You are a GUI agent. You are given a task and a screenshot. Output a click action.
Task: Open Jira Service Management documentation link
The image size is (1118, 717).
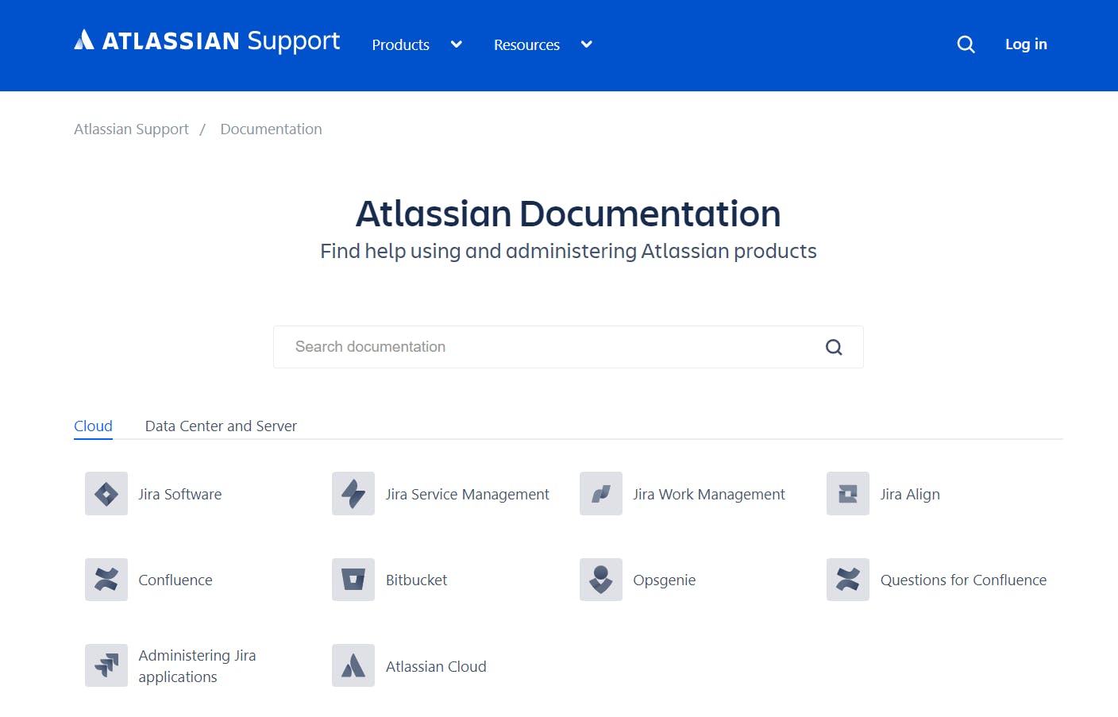(x=468, y=494)
